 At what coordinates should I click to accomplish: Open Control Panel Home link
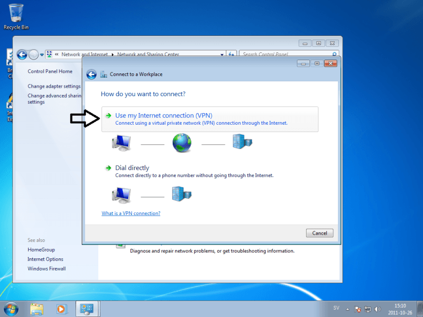[x=50, y=71]
